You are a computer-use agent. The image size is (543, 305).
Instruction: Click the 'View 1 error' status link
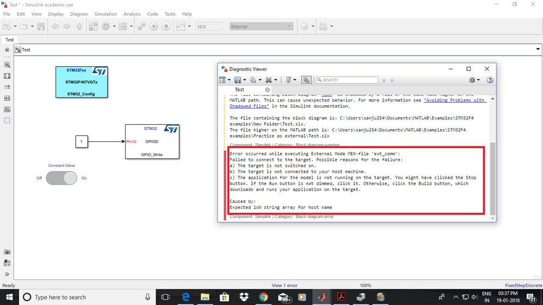284,285
